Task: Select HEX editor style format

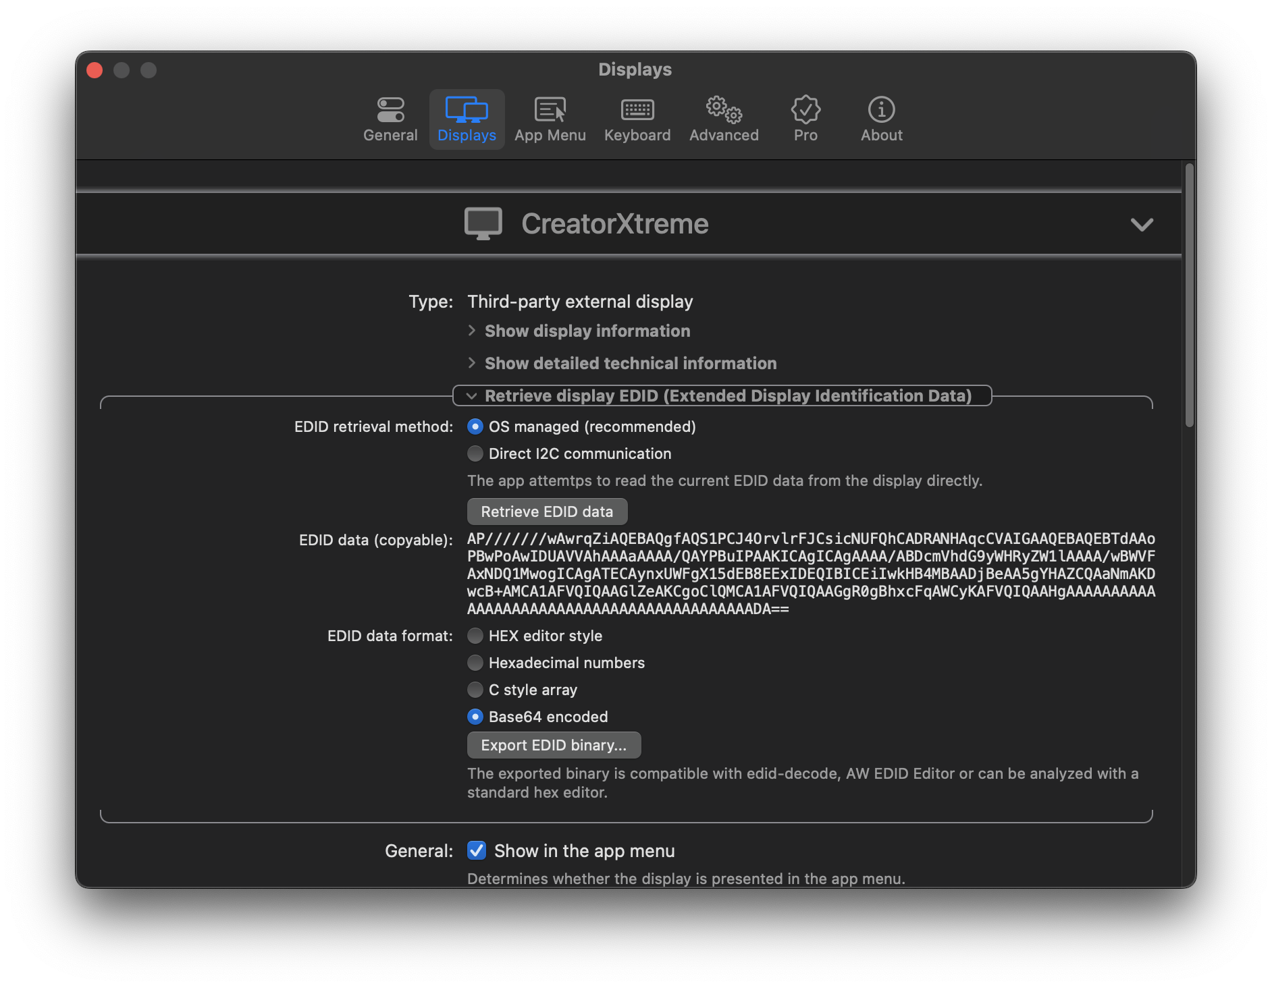Action: pos(475,636)
